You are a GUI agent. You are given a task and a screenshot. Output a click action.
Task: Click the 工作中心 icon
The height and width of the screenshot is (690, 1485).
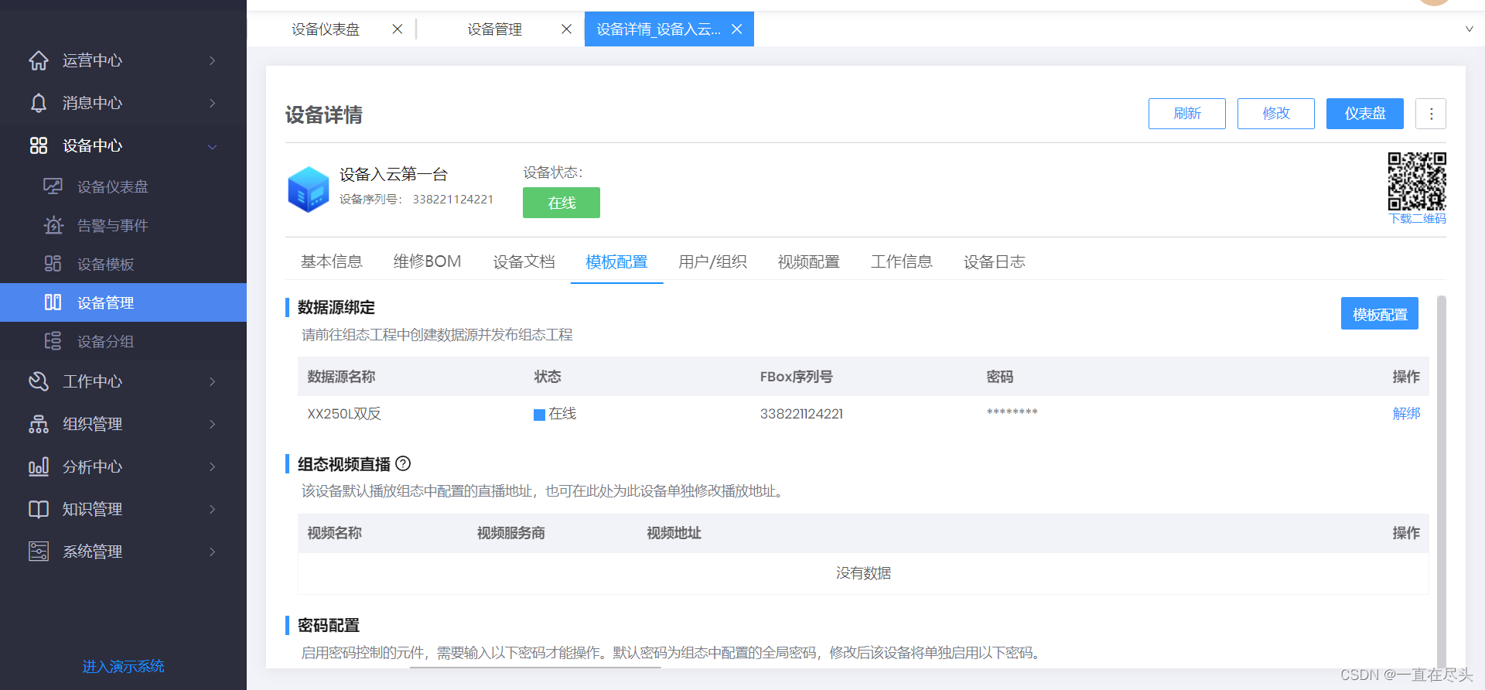pos(39,381)
